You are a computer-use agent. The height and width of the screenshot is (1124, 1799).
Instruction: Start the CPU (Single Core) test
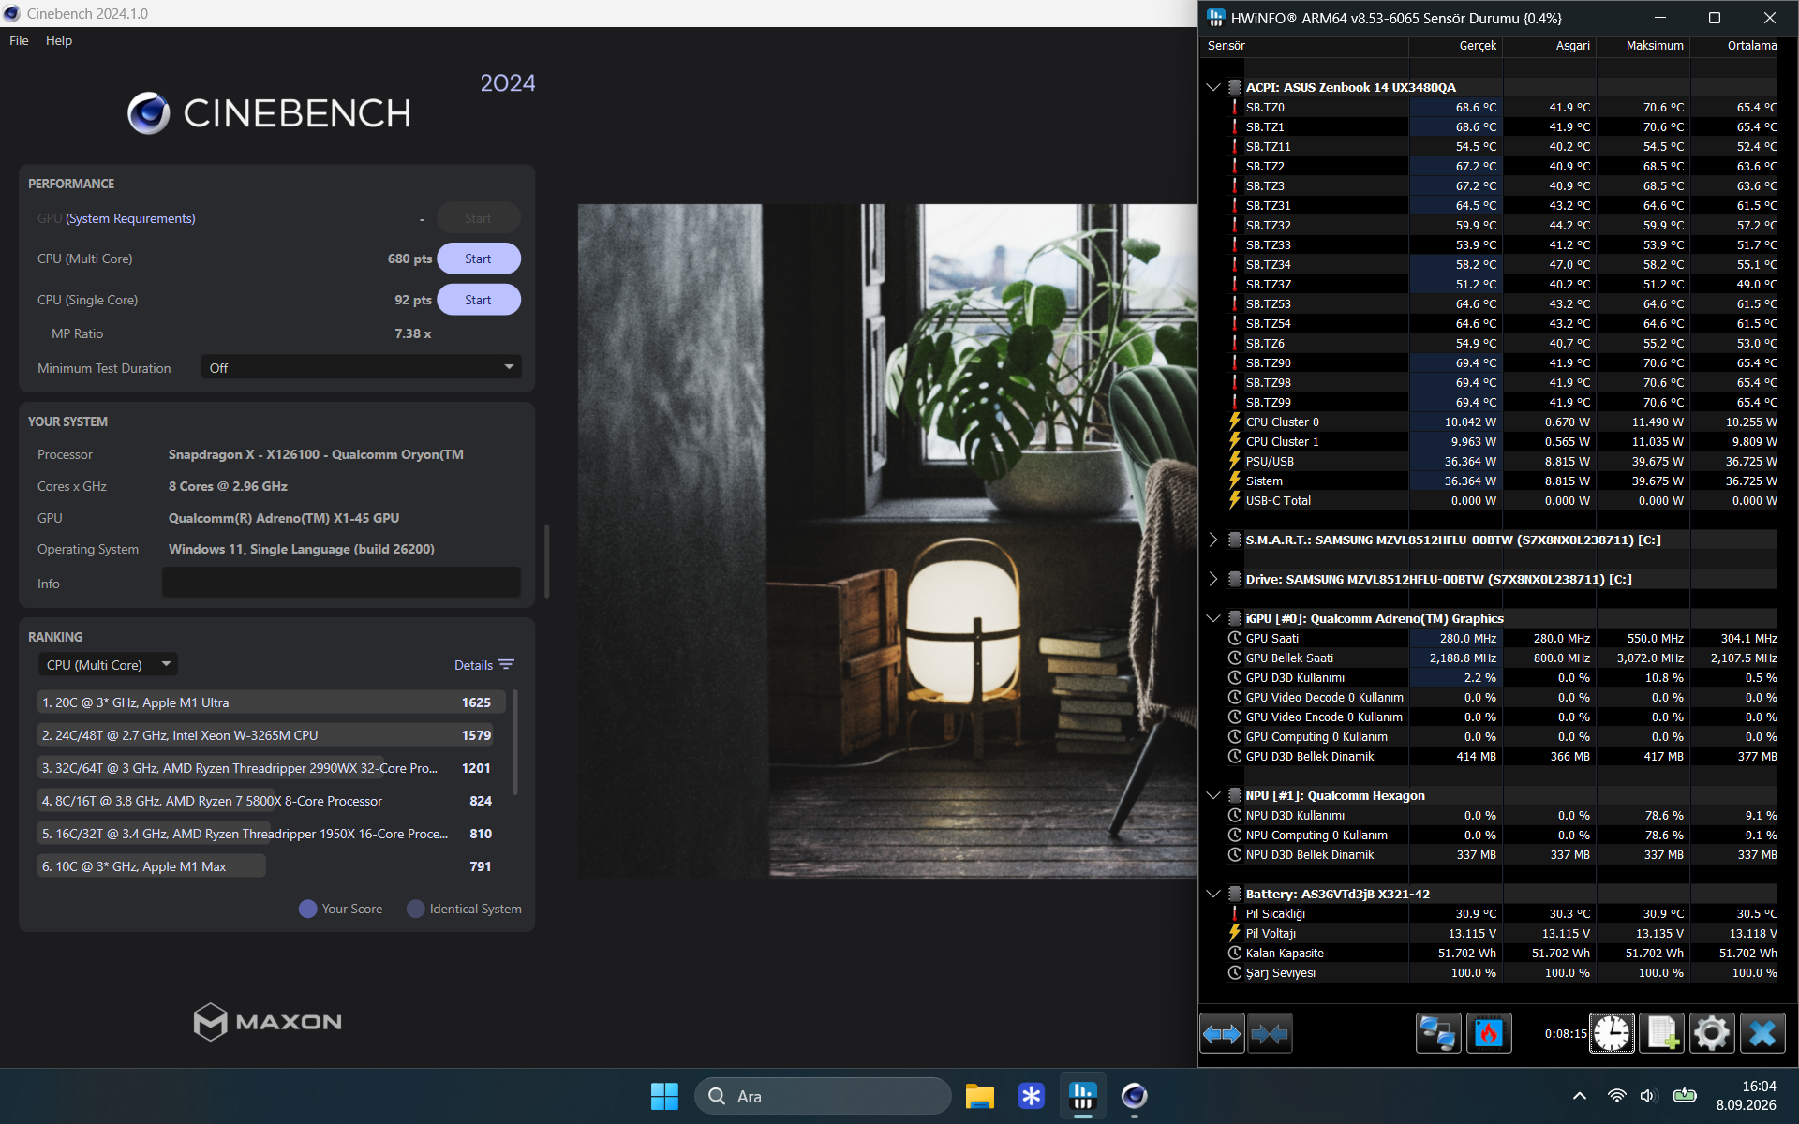point(479,300)
